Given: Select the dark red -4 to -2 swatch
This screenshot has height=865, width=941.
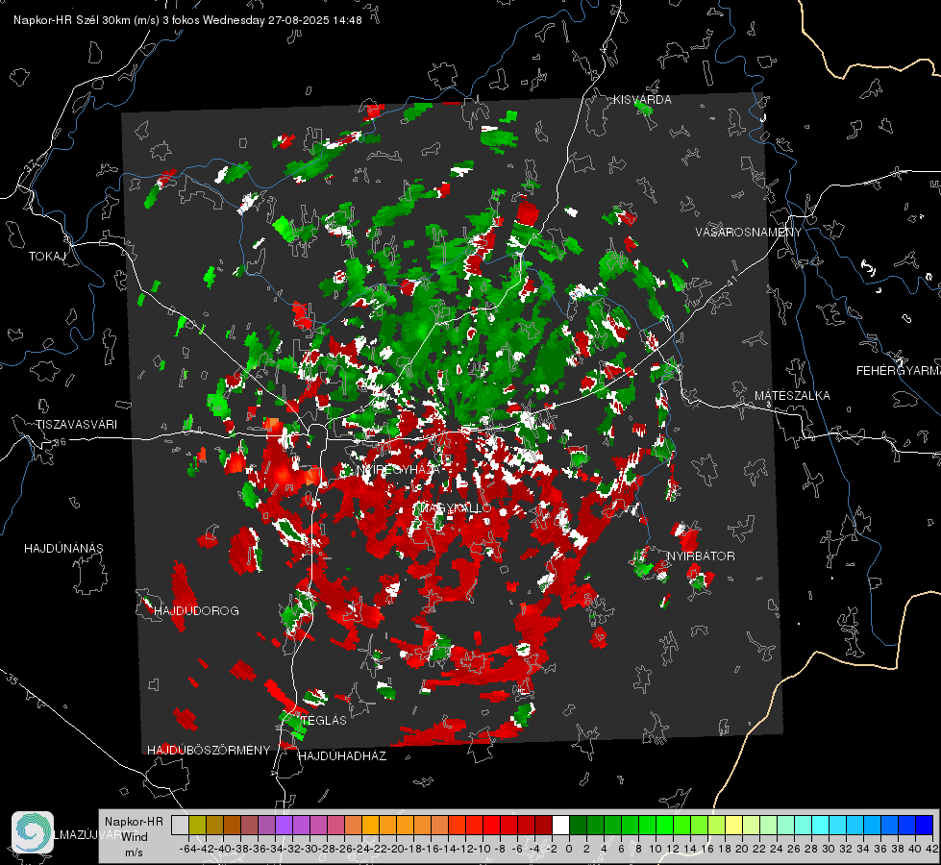Looking at the screenshot, I should click(543, 826).
